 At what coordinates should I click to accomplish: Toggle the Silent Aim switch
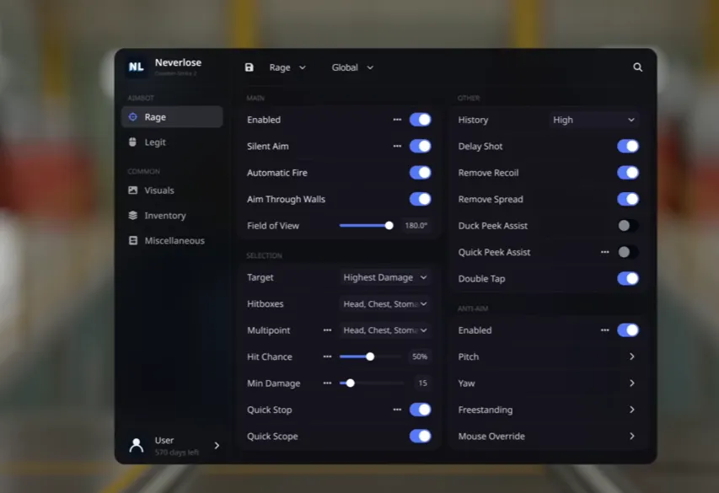[420, 147]
